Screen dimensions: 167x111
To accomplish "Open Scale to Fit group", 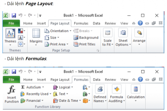I will pyautogui.click(x=107, y=37).
